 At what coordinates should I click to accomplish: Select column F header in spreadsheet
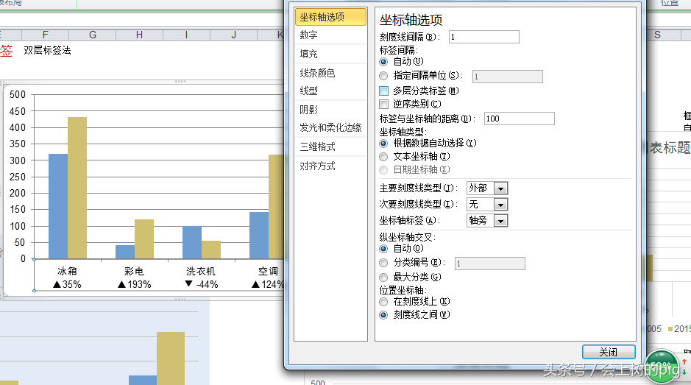pyautogui.click(x=46, y=35)
